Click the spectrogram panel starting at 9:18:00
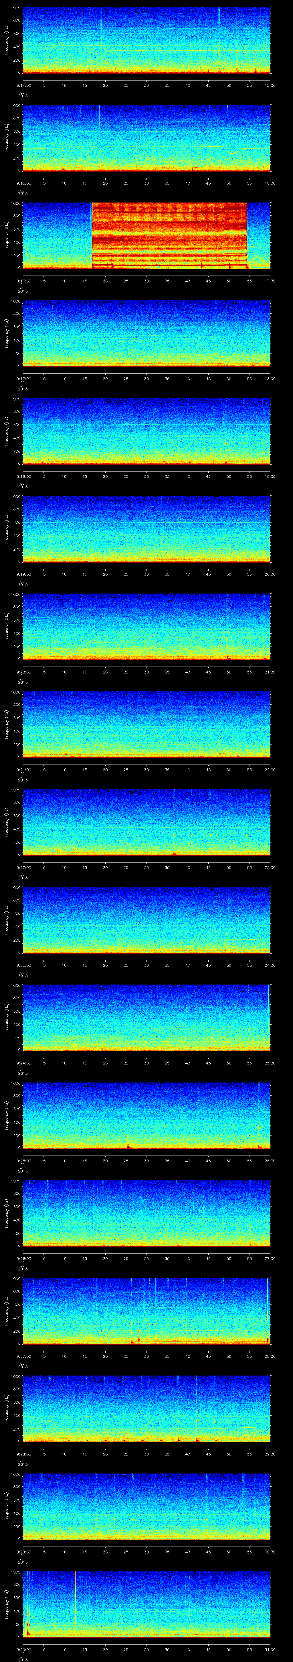293x1662 pixels. click(x=146, y=431)
